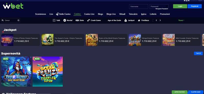Open Wild Crusade jackpot thumbnail

pos(169,40)
